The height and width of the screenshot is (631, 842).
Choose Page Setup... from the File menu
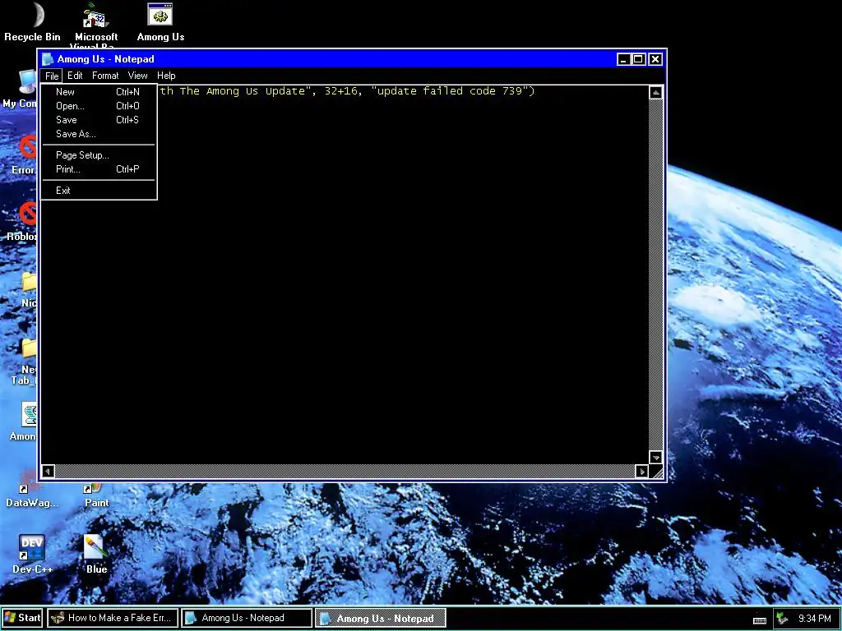99,155
